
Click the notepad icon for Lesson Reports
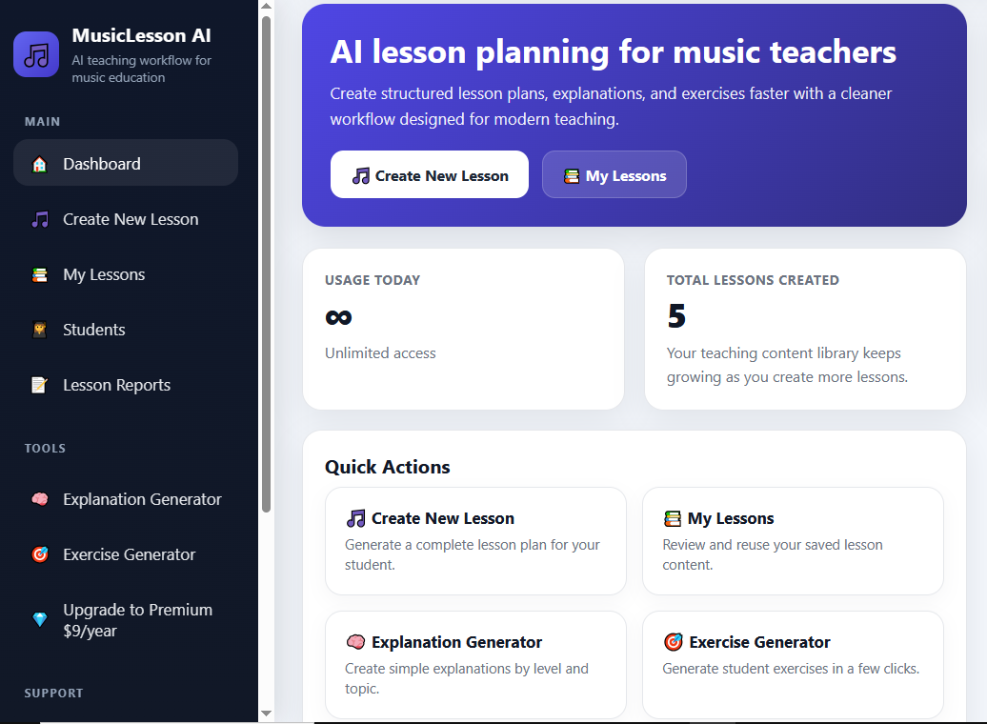(x=39, y=385)
